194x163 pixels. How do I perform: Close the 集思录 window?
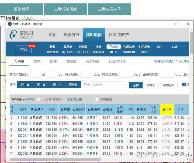[x=188, y=24]
